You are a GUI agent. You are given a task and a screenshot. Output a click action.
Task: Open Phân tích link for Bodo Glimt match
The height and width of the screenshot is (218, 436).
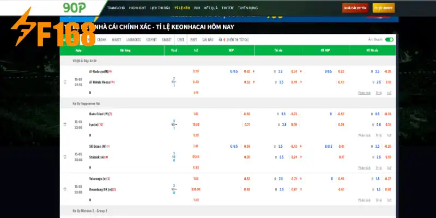click(364, 135)
